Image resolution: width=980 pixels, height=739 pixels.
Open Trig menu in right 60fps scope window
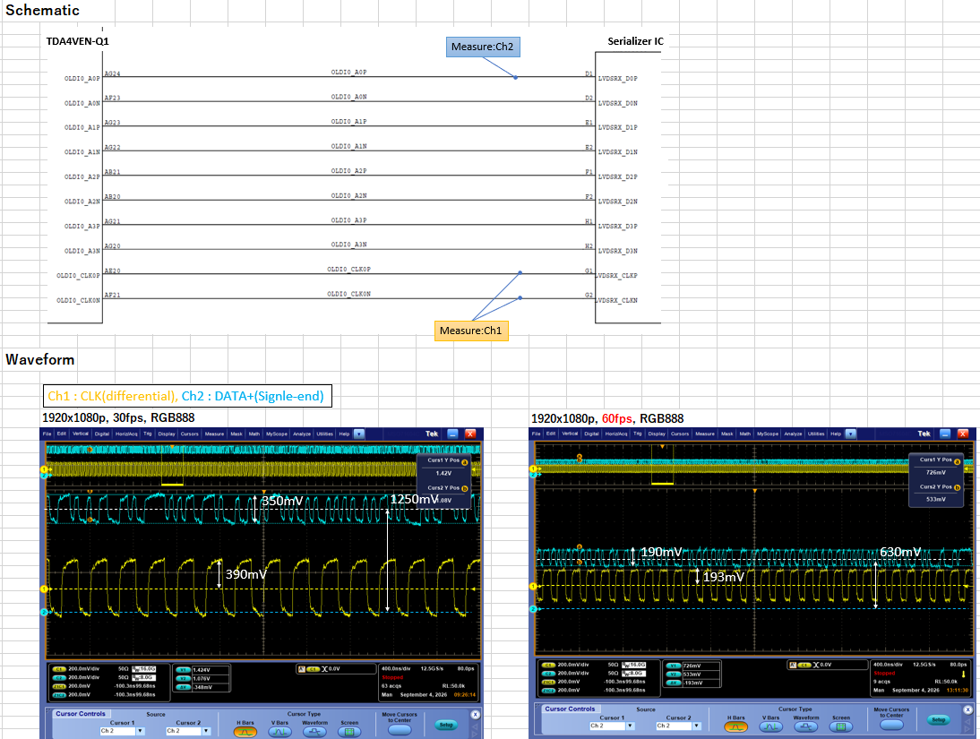(638, 434)
